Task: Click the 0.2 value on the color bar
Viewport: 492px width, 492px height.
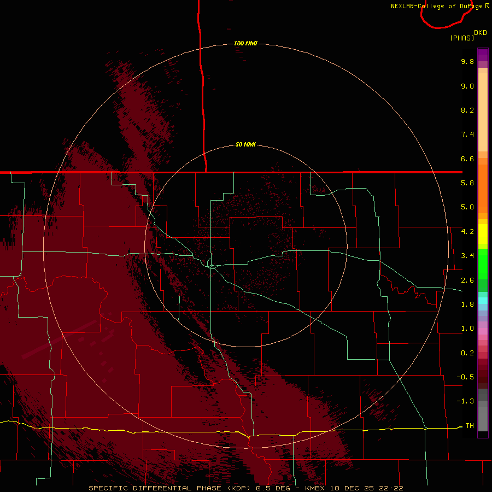Action: point(467,353)
